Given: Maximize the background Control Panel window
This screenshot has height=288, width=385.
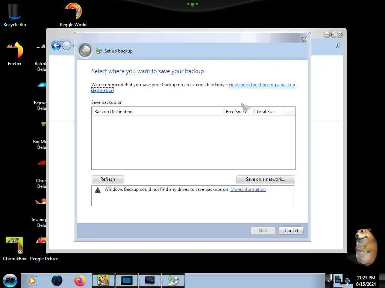Looking at the screenshot, I should (x=333, y=35).
